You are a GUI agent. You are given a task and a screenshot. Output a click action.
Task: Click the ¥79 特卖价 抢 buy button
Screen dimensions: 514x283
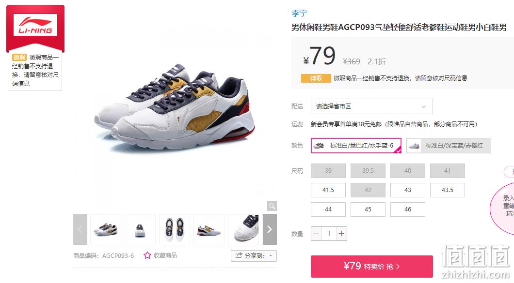point(372,267)
